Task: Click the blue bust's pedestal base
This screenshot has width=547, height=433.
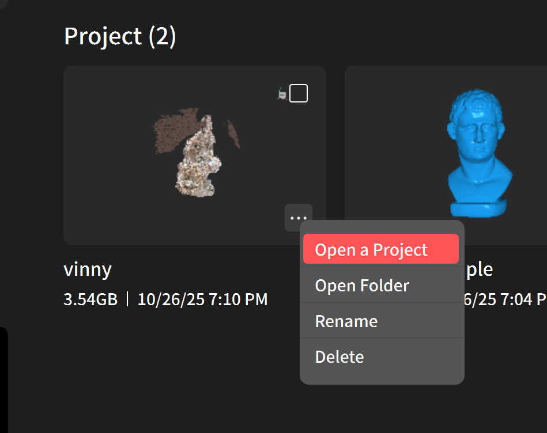Action: coord(478,208)
